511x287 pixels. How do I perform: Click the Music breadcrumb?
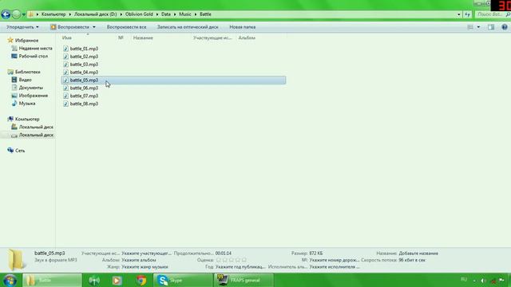pyautogui.click(x=184, y=14)
